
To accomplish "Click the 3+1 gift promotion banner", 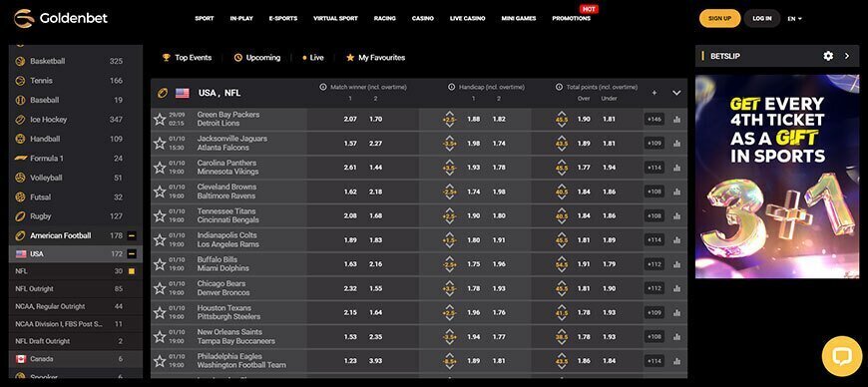I will [777, 177].
